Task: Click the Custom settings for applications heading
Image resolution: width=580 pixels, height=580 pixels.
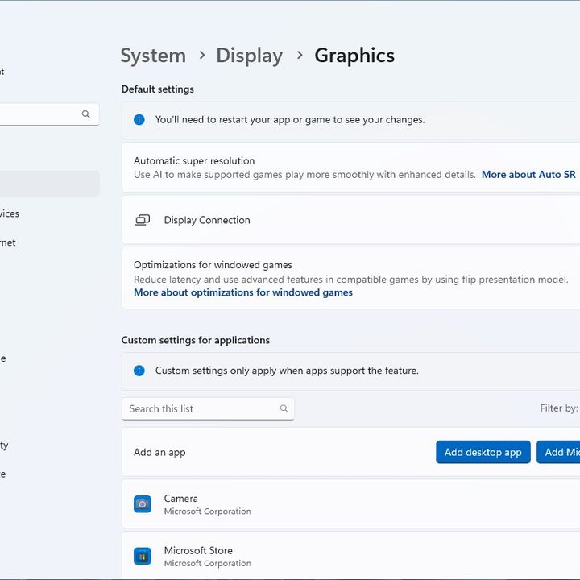Action: pos(196,340)
